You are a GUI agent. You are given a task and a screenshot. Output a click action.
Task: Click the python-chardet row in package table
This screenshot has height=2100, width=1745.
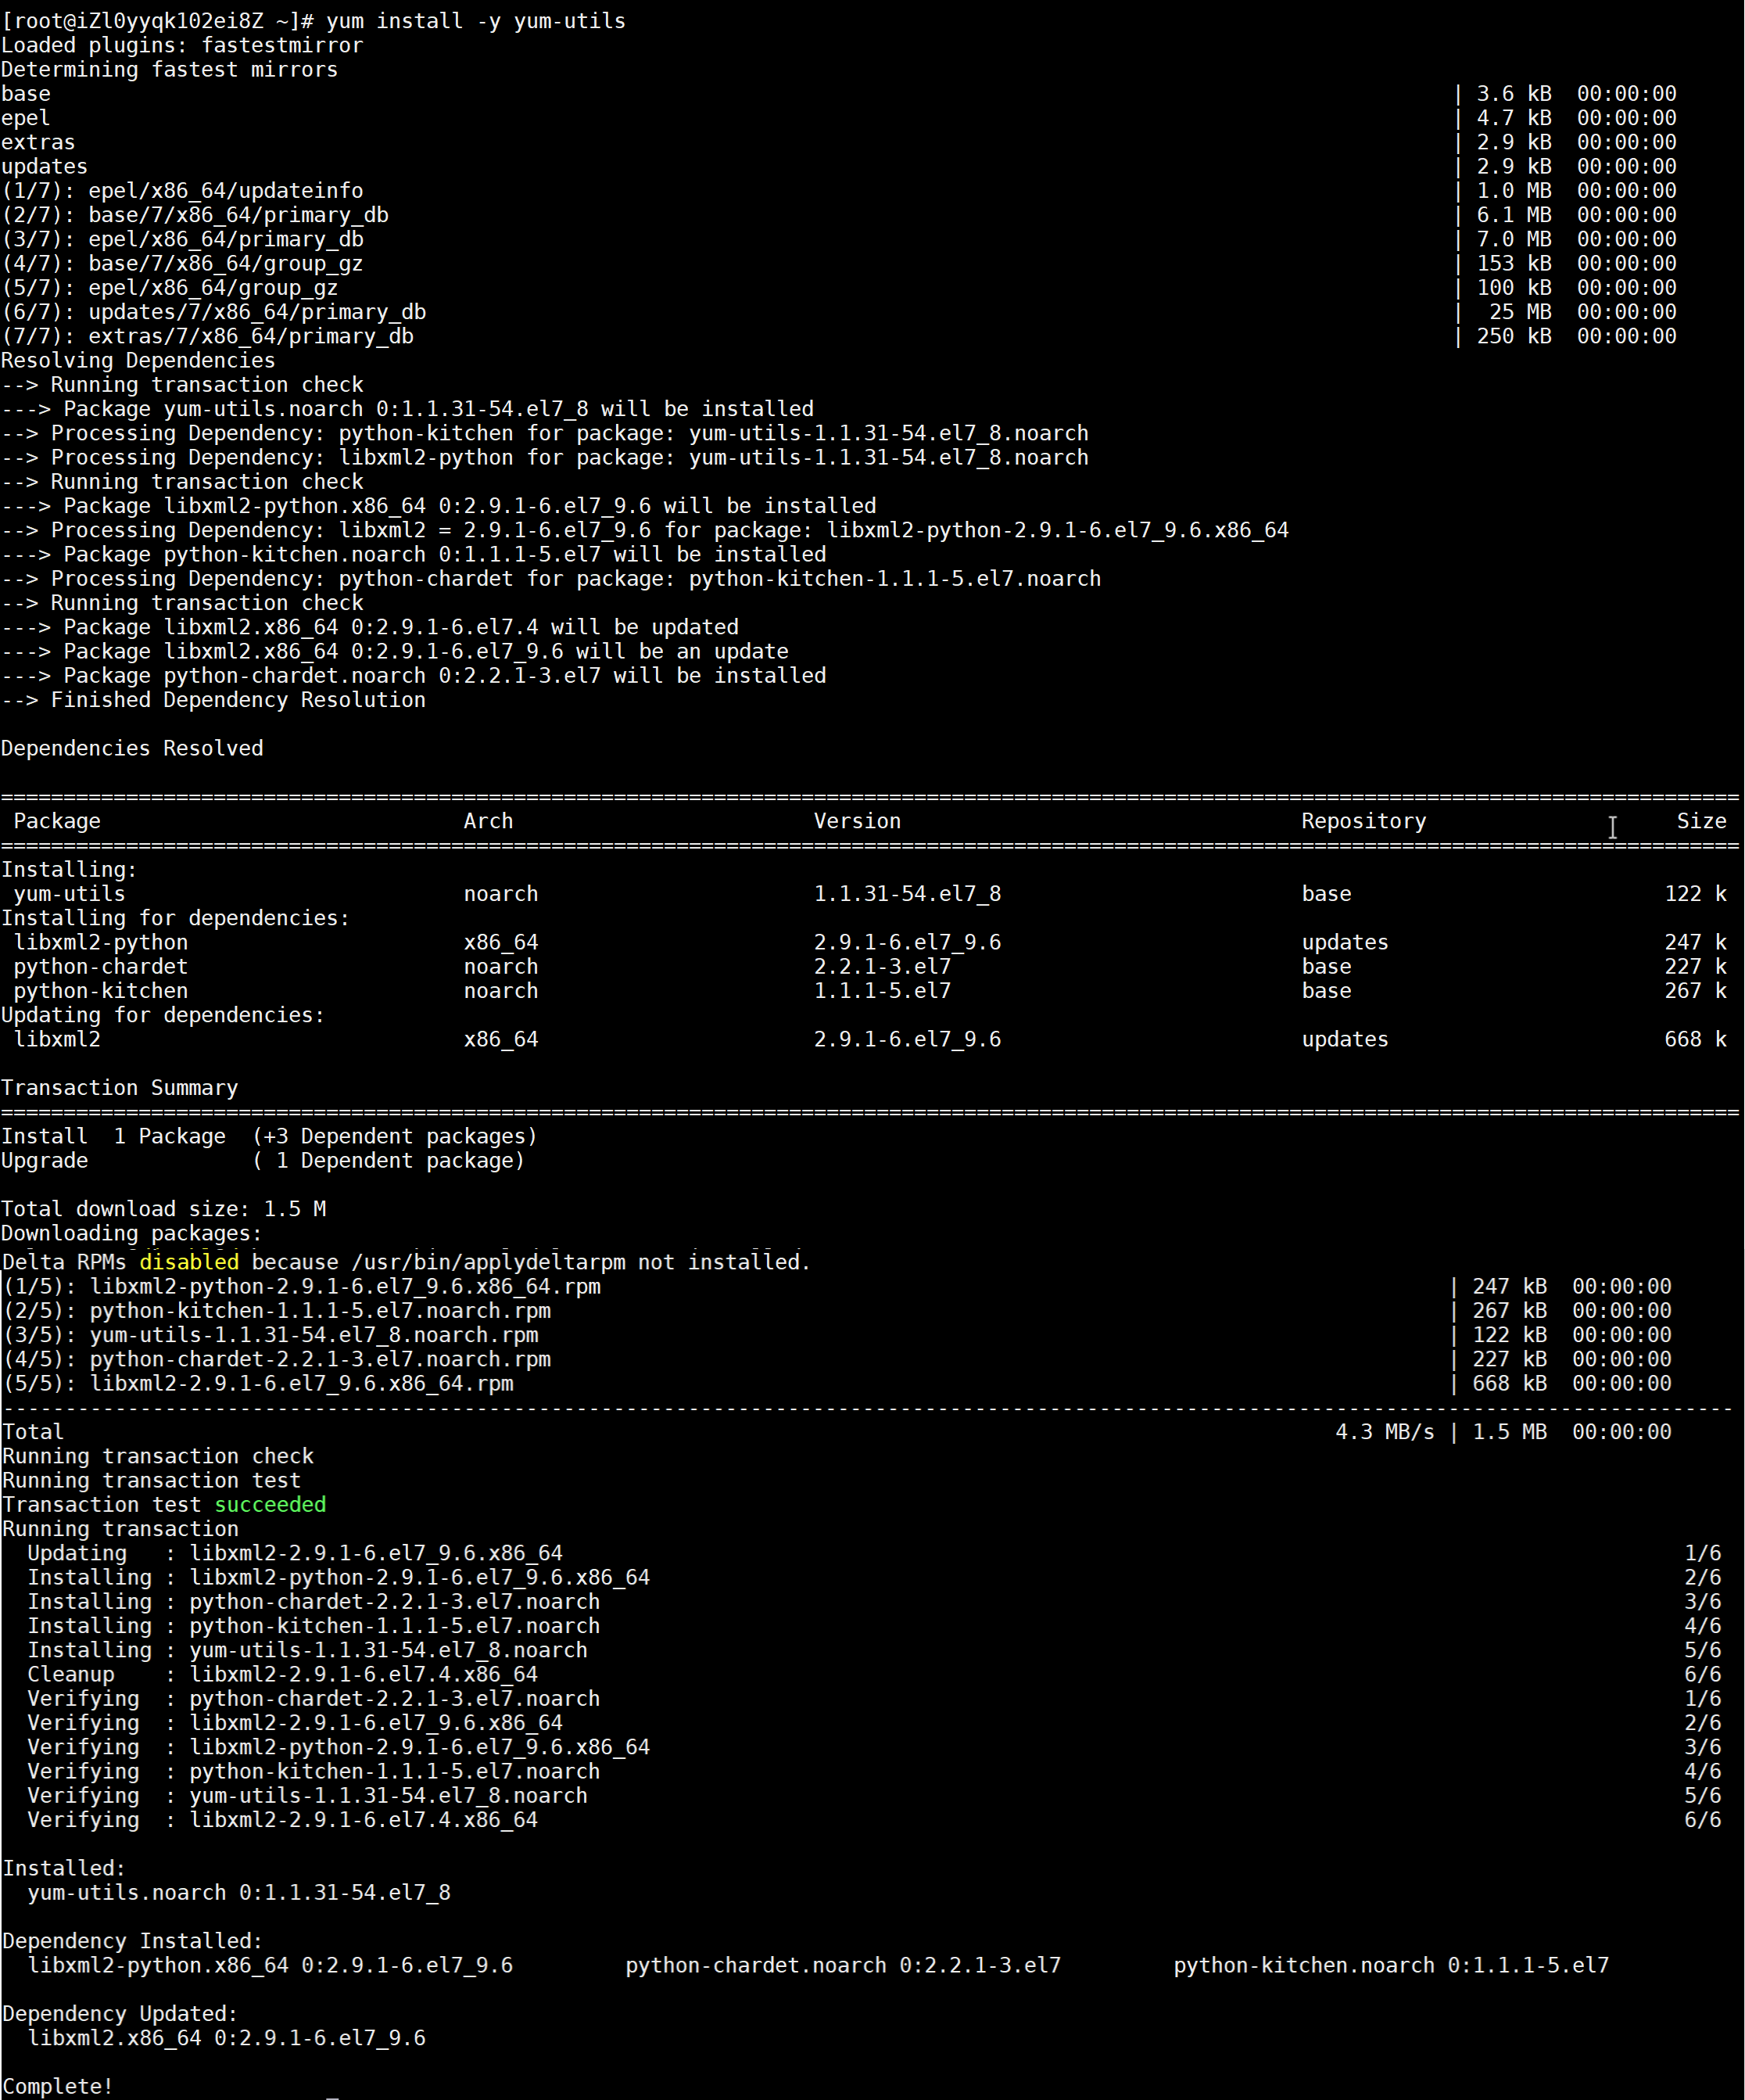[101, 967]
